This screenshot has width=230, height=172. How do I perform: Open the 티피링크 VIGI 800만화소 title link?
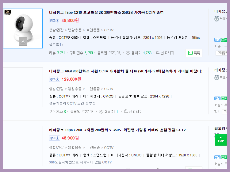click(126, 71)
